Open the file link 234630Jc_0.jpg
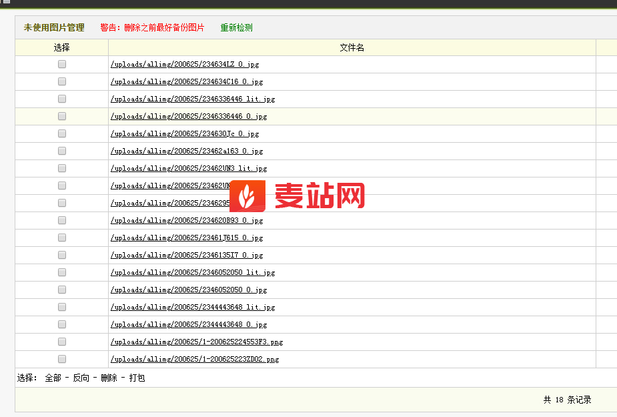 click(x=185, y=133)
